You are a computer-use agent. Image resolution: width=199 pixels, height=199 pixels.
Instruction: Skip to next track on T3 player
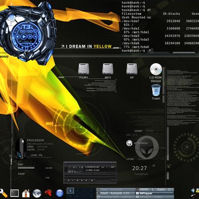35,36
